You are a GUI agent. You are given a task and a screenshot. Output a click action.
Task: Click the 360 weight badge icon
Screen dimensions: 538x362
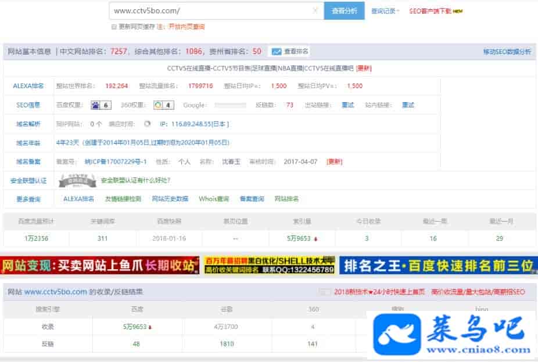pyautogui.click(x=159, y=105)
